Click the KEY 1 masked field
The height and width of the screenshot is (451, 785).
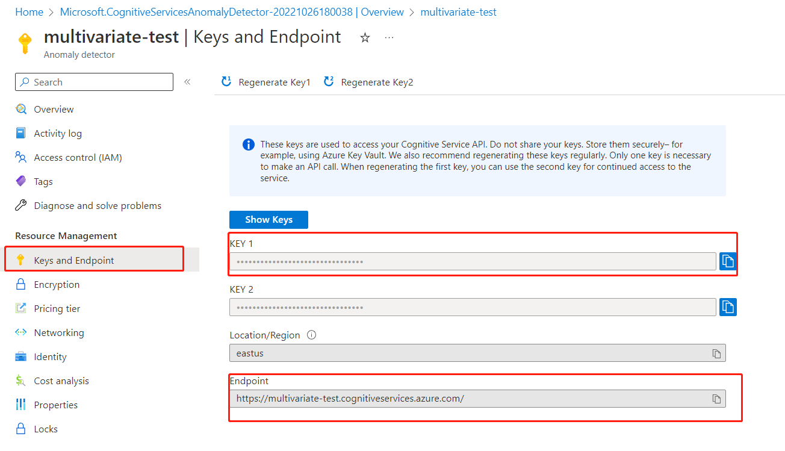pyautogui.click(x=472, y=261)
